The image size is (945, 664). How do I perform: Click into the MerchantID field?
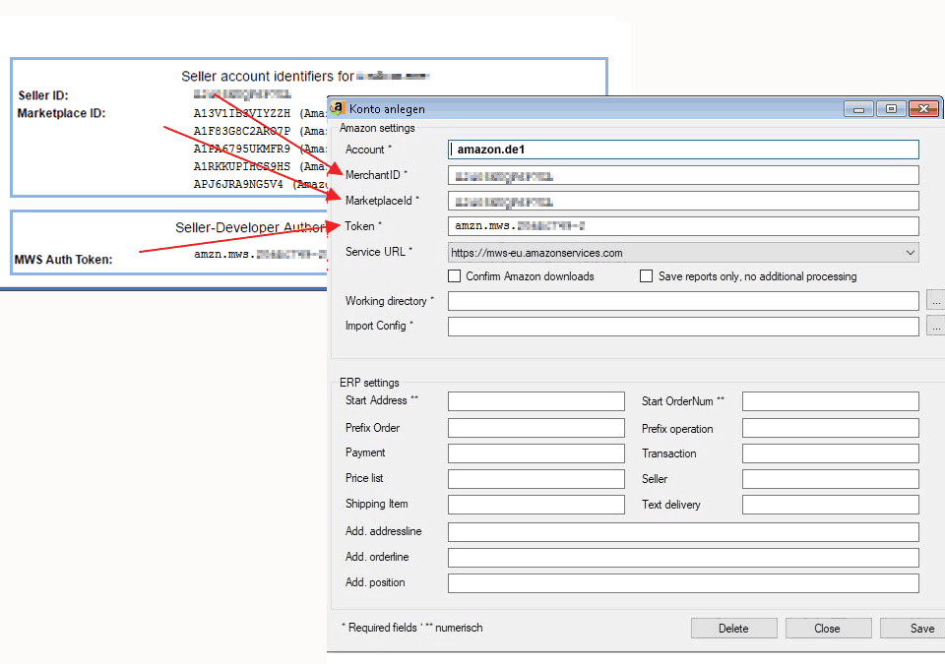[683, 175]
